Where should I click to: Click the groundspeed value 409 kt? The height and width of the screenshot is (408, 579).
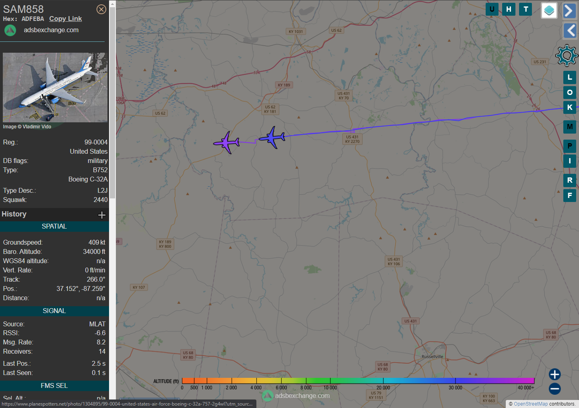coord(97,243)
